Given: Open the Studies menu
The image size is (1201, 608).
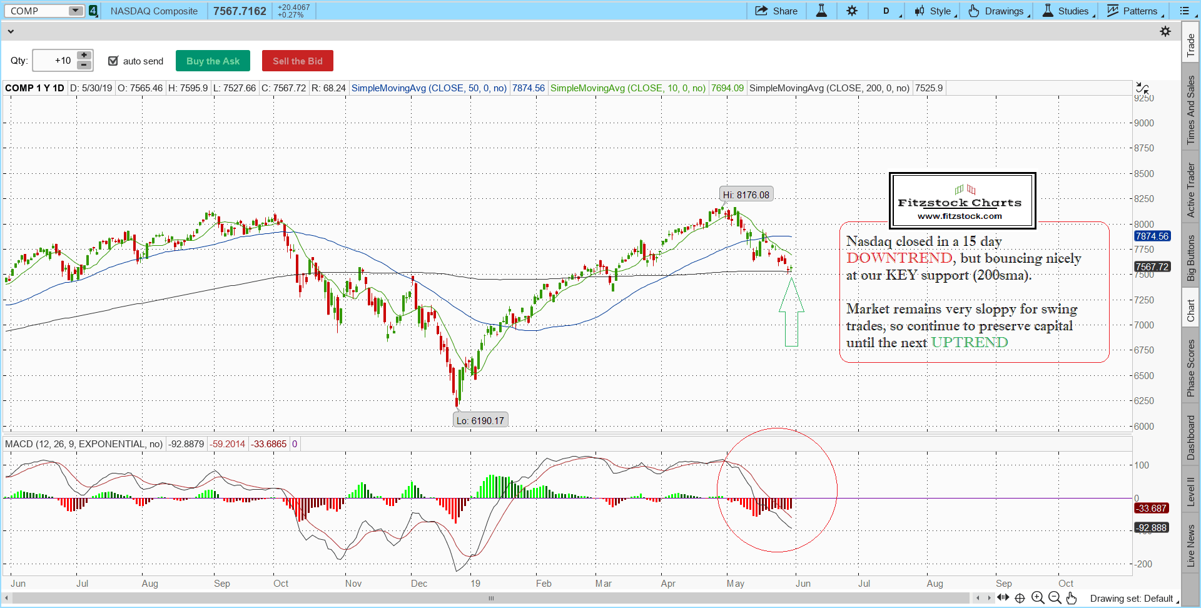Looking at the screenshot, I should click(1067, 11).
